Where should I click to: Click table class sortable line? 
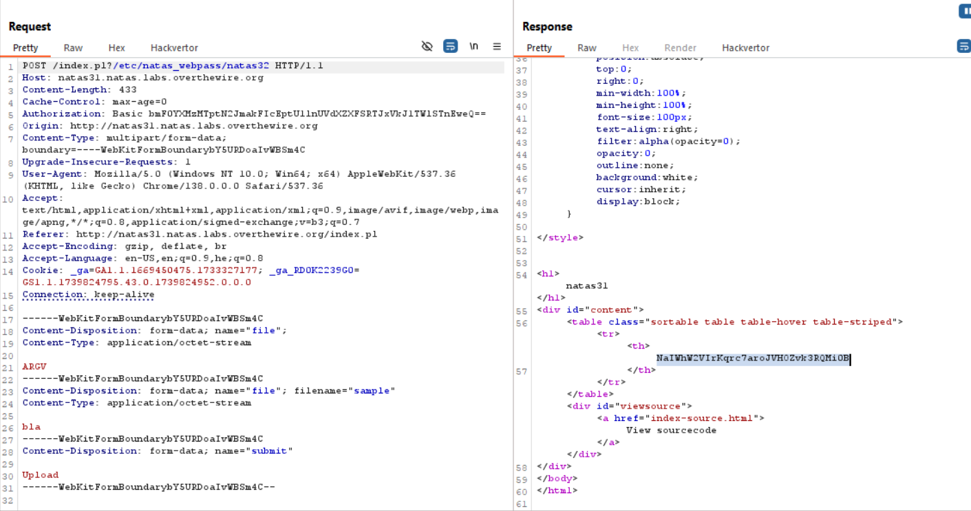tap(735, 322)
